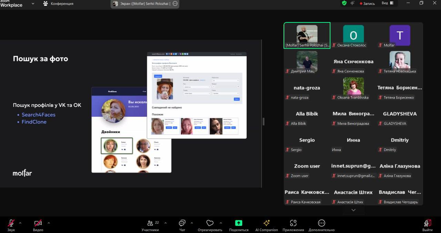
Task: Expand audio options arrow next to Звук
Action: [x=20, y=223]
